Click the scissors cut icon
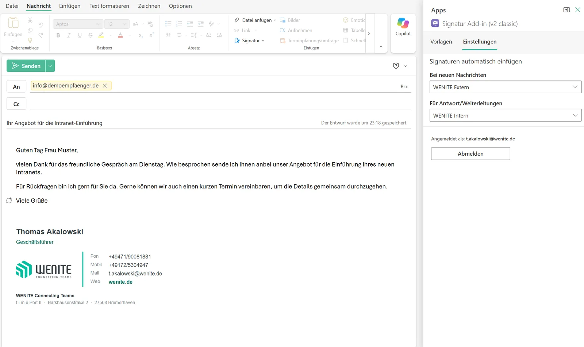 [x=30, y=20]
